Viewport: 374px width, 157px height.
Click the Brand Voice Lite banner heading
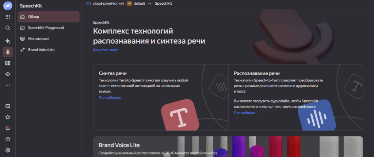pyautogui.click(x=119, y=145)
